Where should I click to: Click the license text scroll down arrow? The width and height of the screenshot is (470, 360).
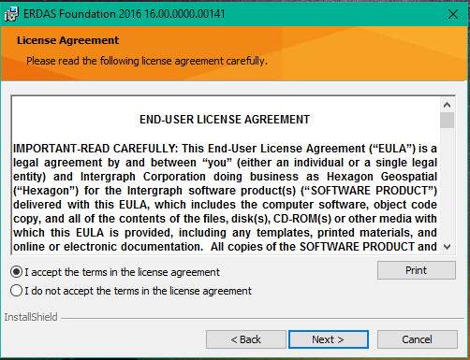pyautogui.click(x=447, y=247)
